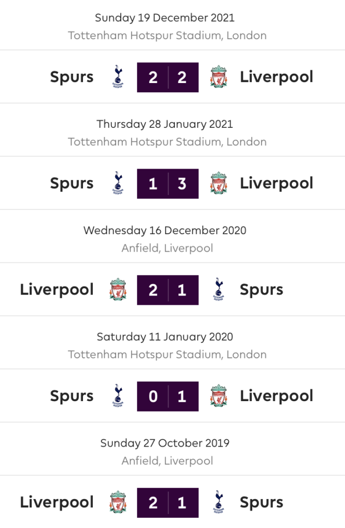Viewport: 345px width, 528px height.
Task: Click the Spurs team name in the 1-3 match
Action: click(x=72, y=184)
